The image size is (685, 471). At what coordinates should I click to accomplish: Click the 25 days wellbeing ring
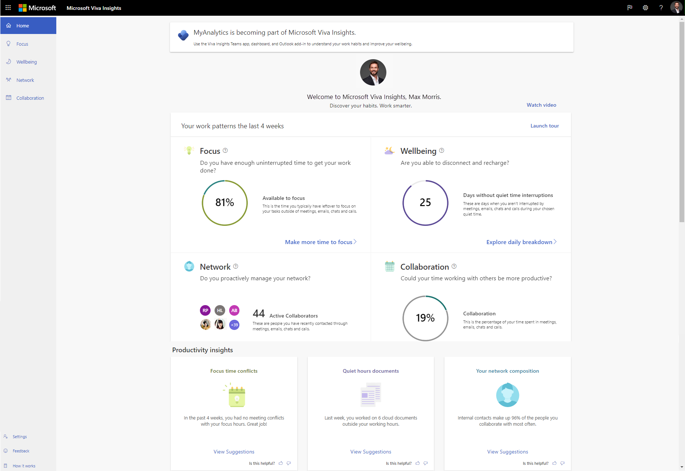pos(425,203)
